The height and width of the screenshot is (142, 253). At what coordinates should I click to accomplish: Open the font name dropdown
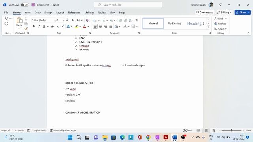pos(55,20)
